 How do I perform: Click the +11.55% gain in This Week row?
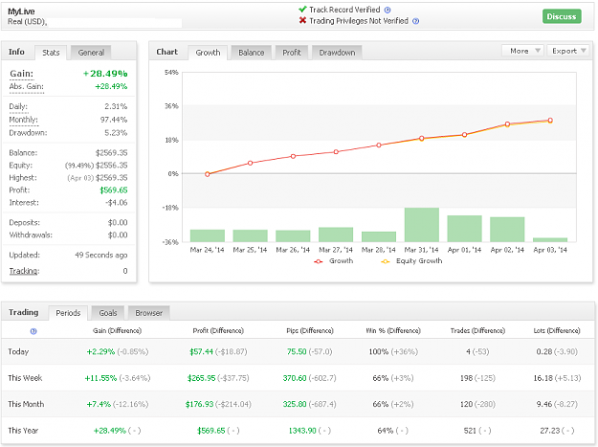(x=100, y=378)
